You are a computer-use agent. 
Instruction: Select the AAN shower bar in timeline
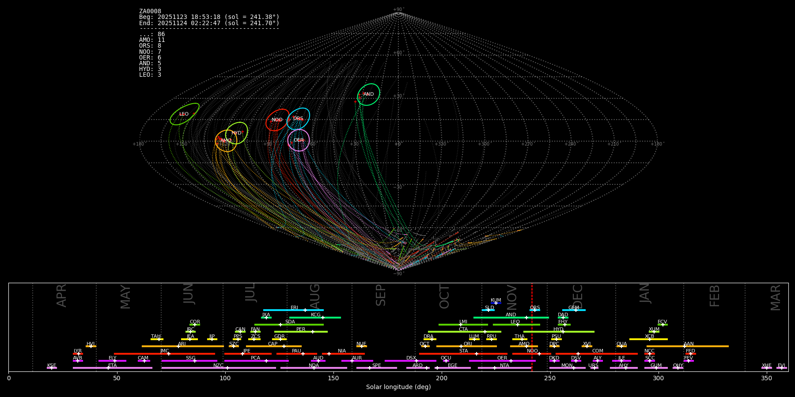click(688, 346)
